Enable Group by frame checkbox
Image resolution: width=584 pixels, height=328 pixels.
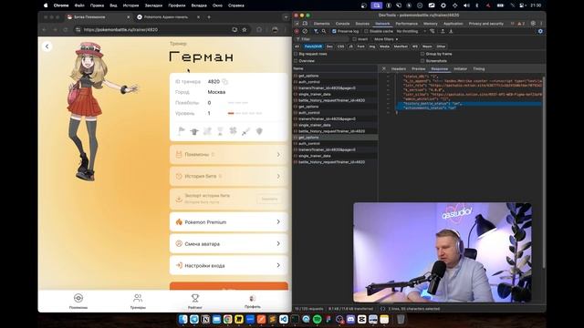pyautogui.click(x=422, y=54)
